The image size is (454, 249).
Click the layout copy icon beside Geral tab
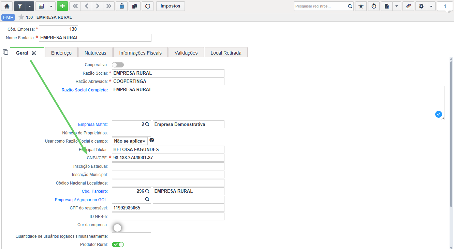(5, 52)
